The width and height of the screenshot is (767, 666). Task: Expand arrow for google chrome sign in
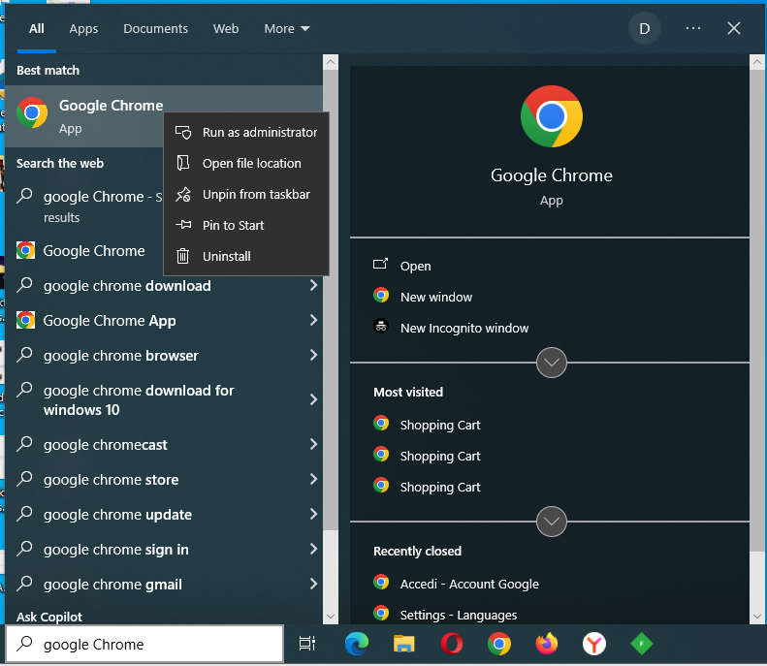pos(313,549)
